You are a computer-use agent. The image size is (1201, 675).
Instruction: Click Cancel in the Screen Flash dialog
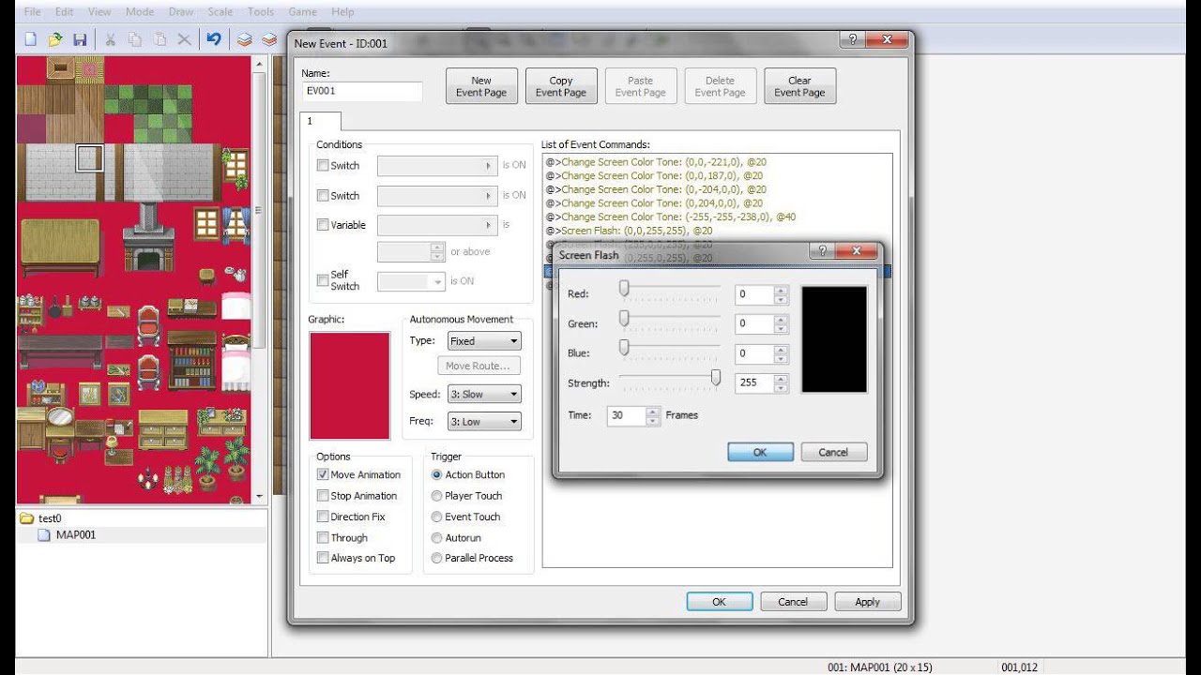pyautogui.click(x=833, y=452)
